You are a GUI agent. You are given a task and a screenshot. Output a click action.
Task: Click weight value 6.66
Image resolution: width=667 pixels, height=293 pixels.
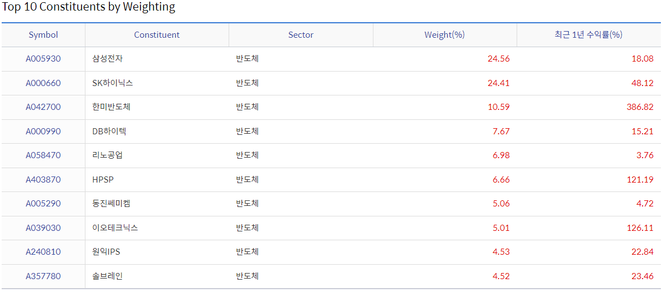501,180
